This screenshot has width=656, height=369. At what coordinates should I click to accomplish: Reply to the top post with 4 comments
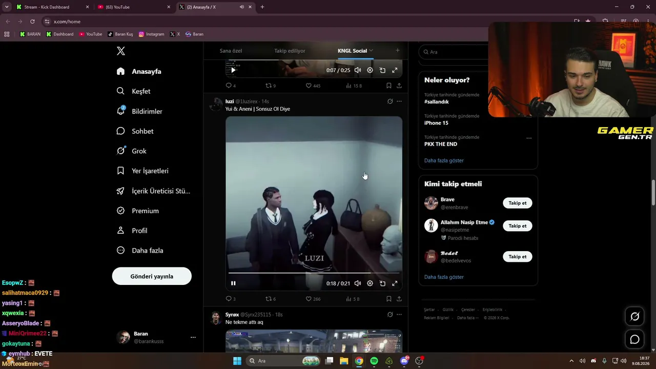click(231, 86)
